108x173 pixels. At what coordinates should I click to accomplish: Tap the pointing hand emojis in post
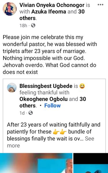coord(60,132)
